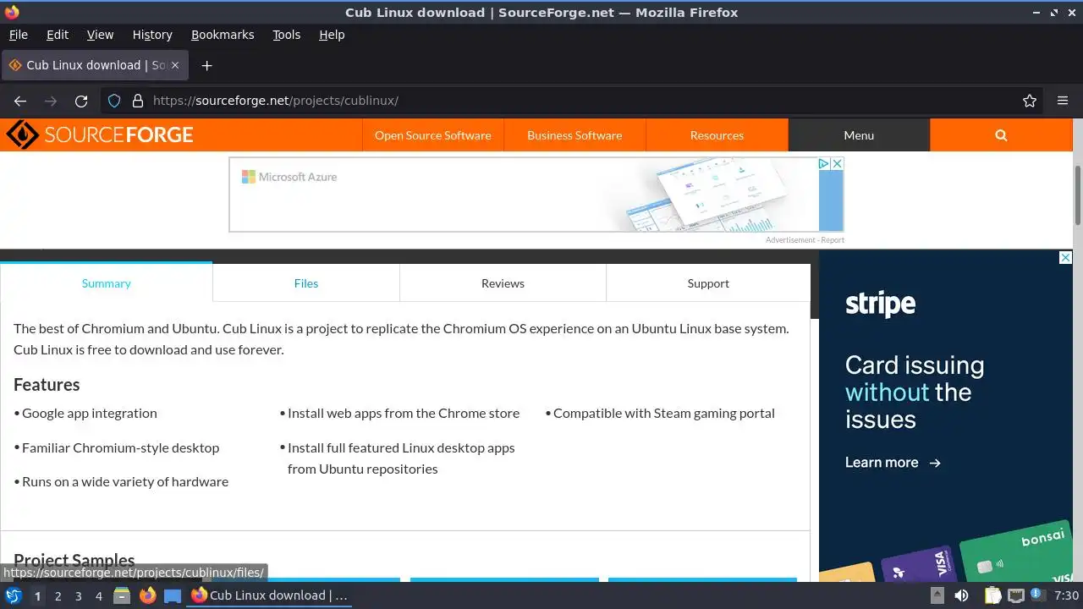Click the SourceForge logo
Image resolution: width=1083 pixels, height=609 pixels.
100,135
